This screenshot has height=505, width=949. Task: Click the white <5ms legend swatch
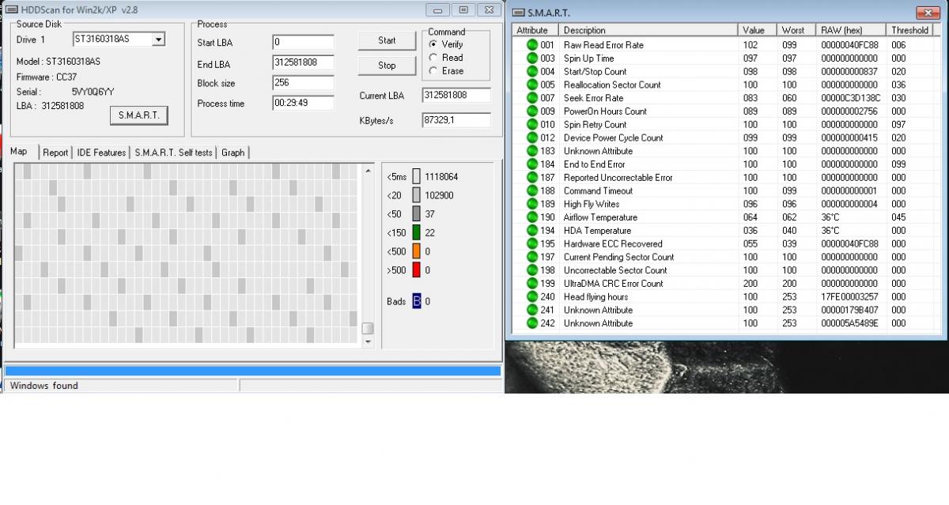(x=416, y=177)
